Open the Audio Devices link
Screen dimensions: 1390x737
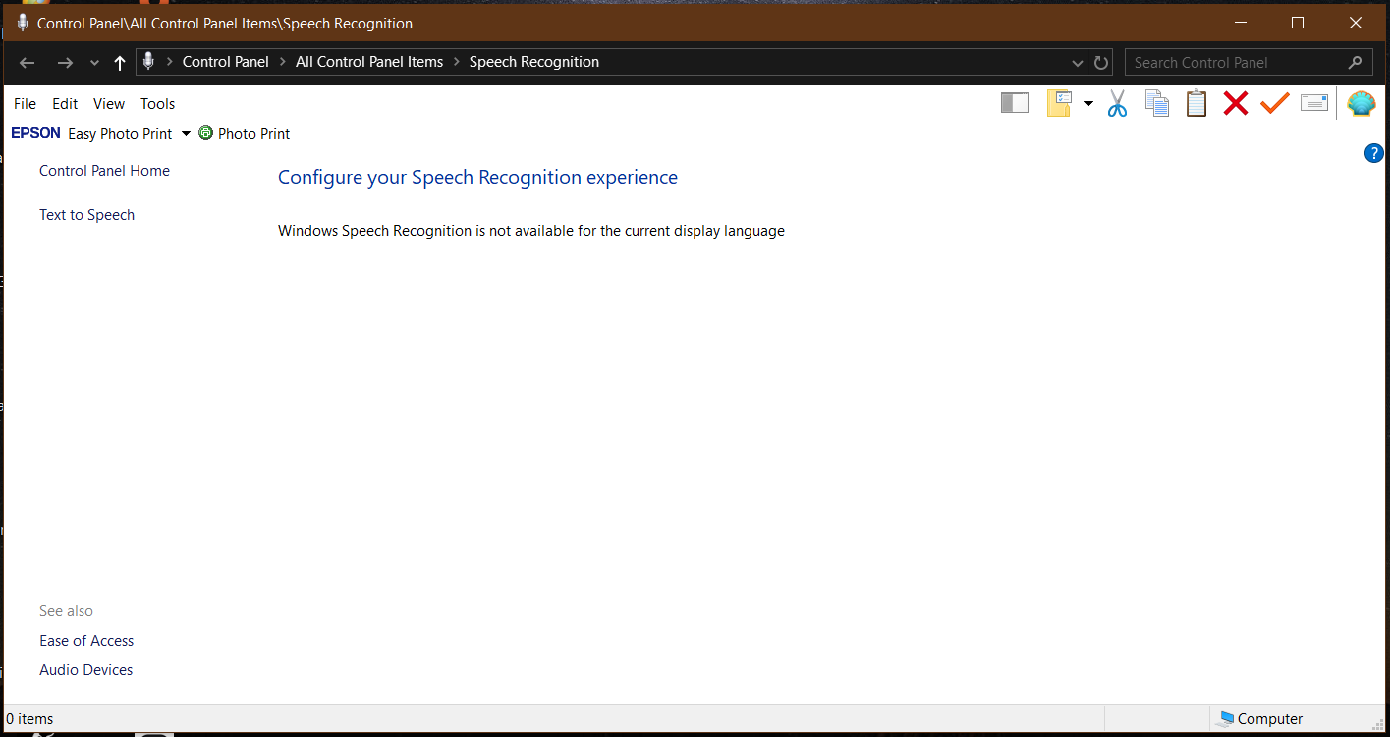(x=85, y=670)
